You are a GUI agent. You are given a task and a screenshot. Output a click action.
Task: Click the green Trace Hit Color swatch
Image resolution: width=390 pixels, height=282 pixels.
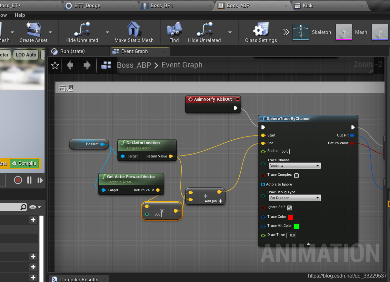296,226
